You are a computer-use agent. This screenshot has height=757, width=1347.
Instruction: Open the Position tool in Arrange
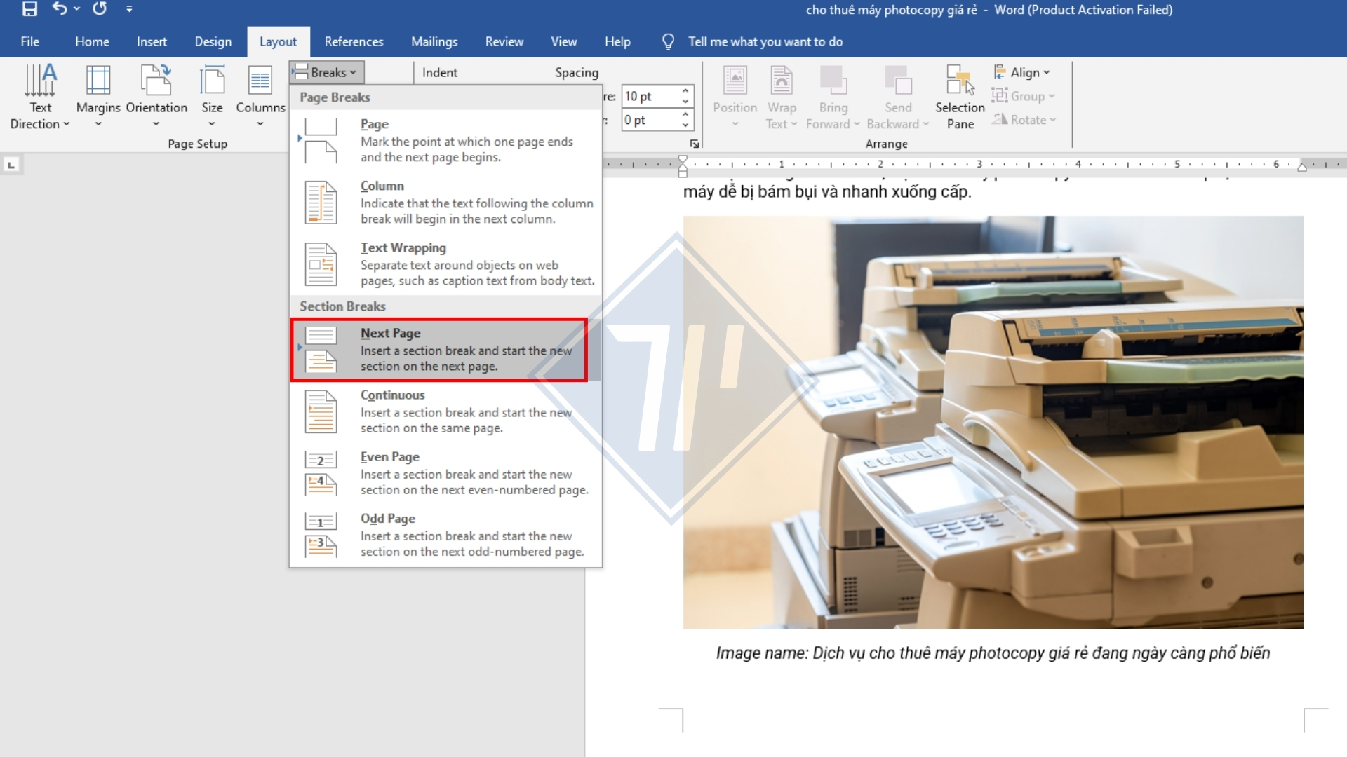735,96
